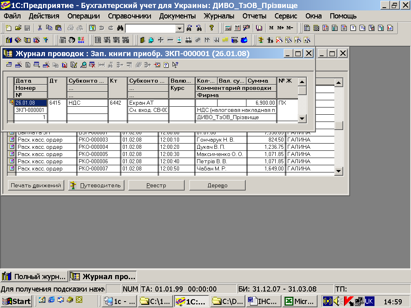Click scroll up arrow in postings table

(302, 82)
